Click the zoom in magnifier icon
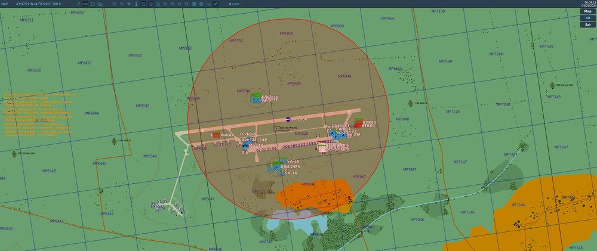The image size is (597, 251). pyautogui.click(x=172, y=4)
